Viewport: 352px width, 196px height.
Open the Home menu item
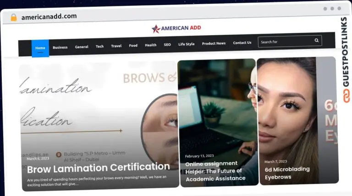[40, 48]
